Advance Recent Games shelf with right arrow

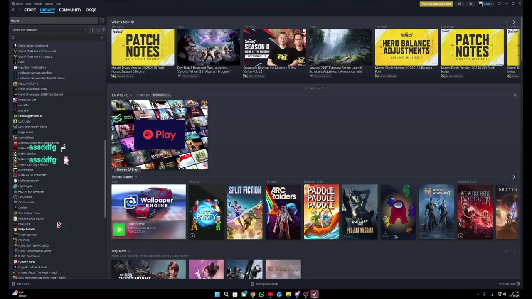coord(514,177)
